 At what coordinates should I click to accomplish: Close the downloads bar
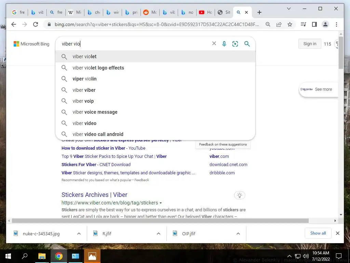click(337, 233)
